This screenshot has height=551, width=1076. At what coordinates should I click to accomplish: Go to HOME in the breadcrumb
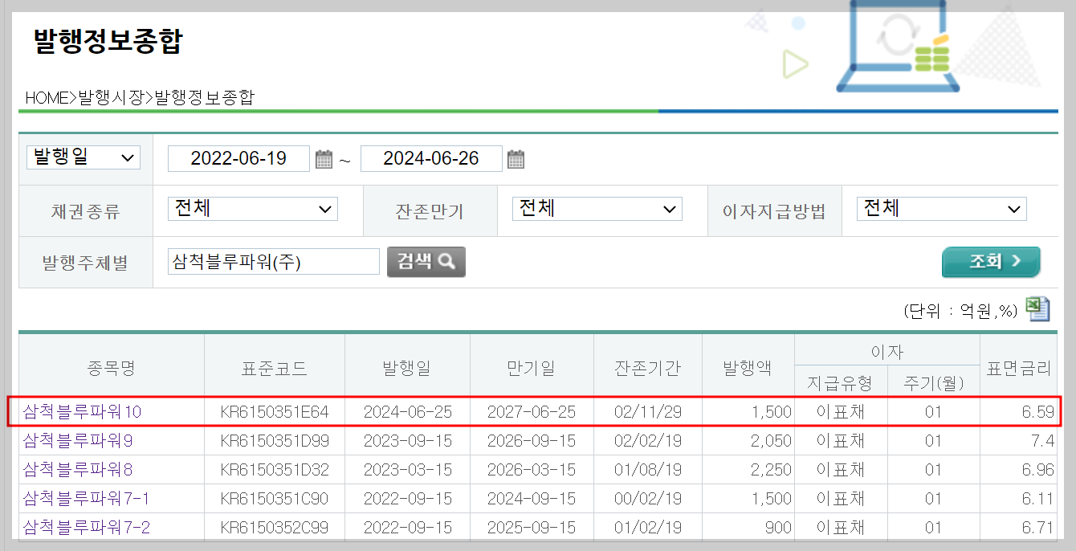coord(47,98)
